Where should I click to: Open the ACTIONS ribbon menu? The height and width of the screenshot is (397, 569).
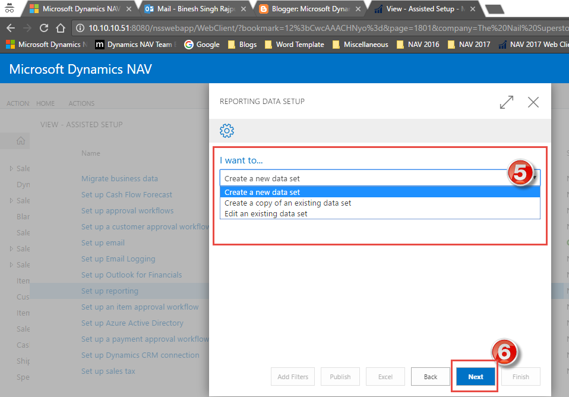(x=81, y=103)
